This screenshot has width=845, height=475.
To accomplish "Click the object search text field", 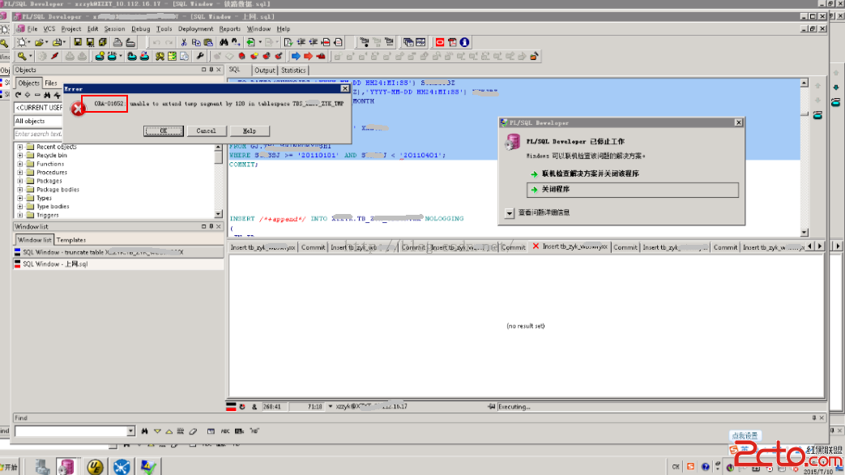I will click(38, 134).
